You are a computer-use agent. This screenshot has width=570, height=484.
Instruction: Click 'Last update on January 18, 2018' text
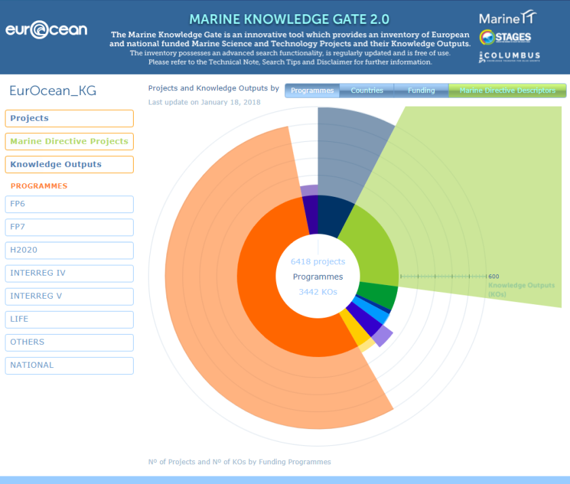204,103
